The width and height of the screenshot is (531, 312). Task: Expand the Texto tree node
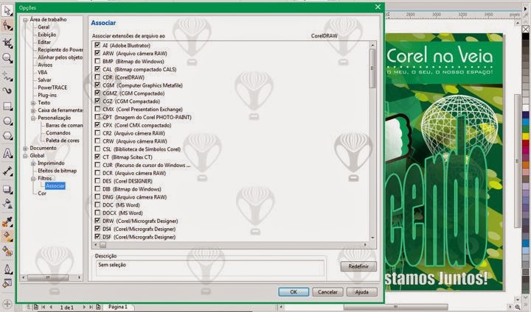click(x=33, y=103)
